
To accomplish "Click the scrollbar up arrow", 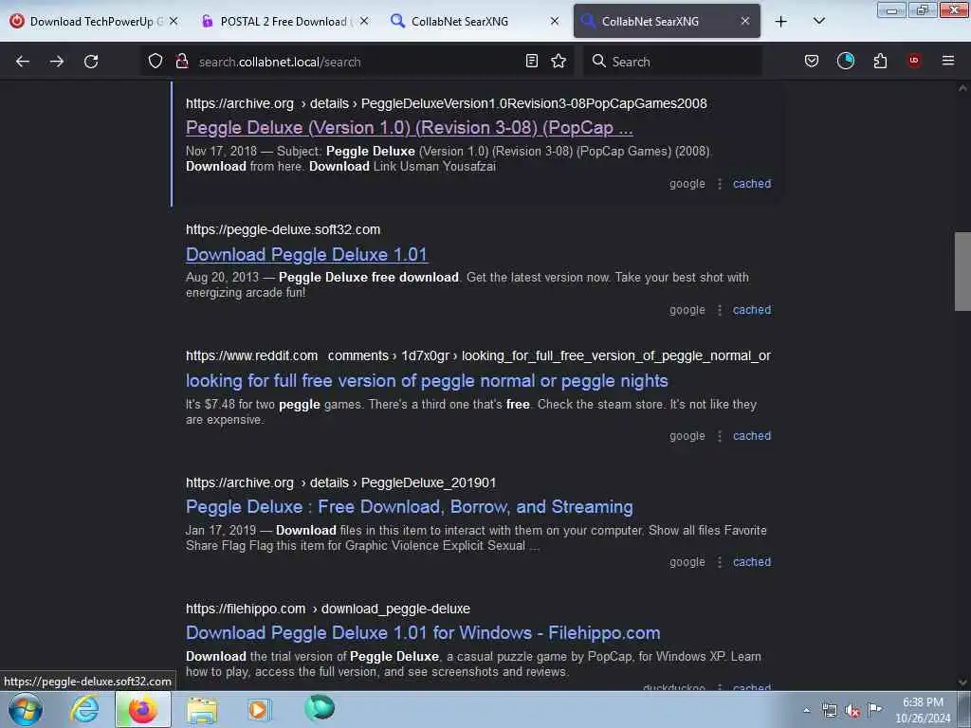I will coord(962,88).
